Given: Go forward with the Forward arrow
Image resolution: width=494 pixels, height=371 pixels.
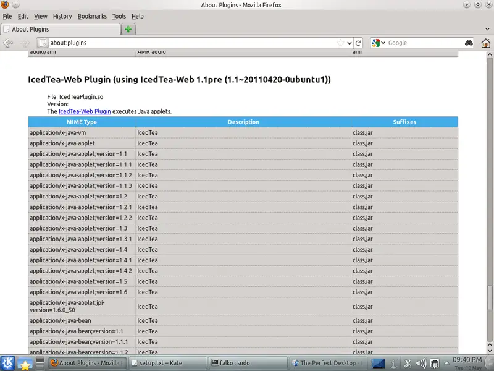Looking at the screenshot, I should point(24,43).
